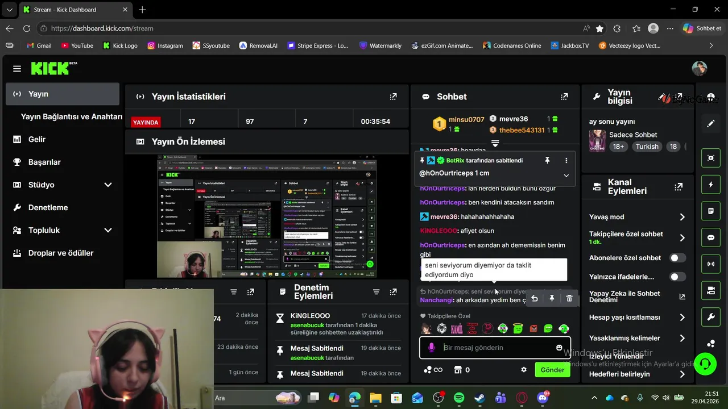Screen dimensions: 728x409
Task: Collapse the leaderboard handle below top gifters
Action: pyautogui.click(x=495, y=143)
